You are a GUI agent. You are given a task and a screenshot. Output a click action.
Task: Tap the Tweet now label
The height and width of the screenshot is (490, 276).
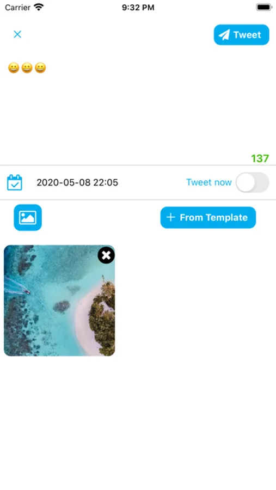click(209, 182)
